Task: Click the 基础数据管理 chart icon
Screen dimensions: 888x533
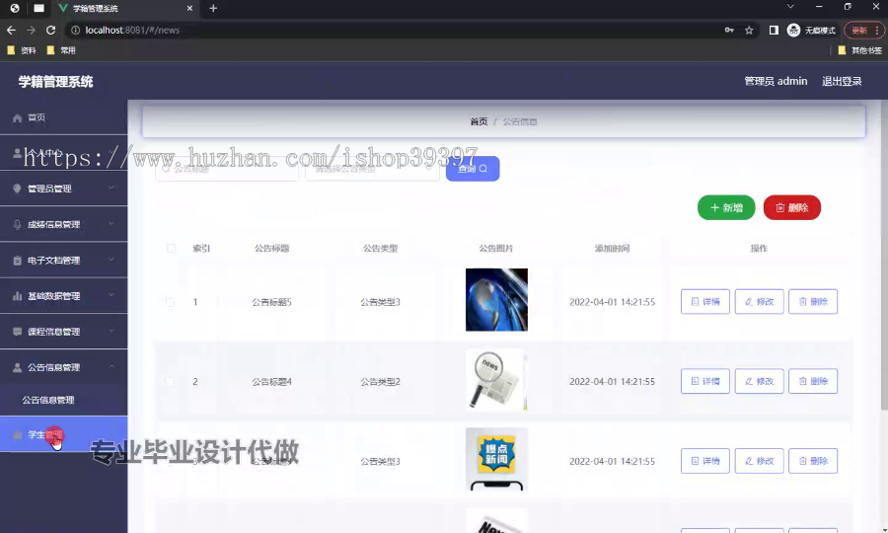Action: click(17, 296)
